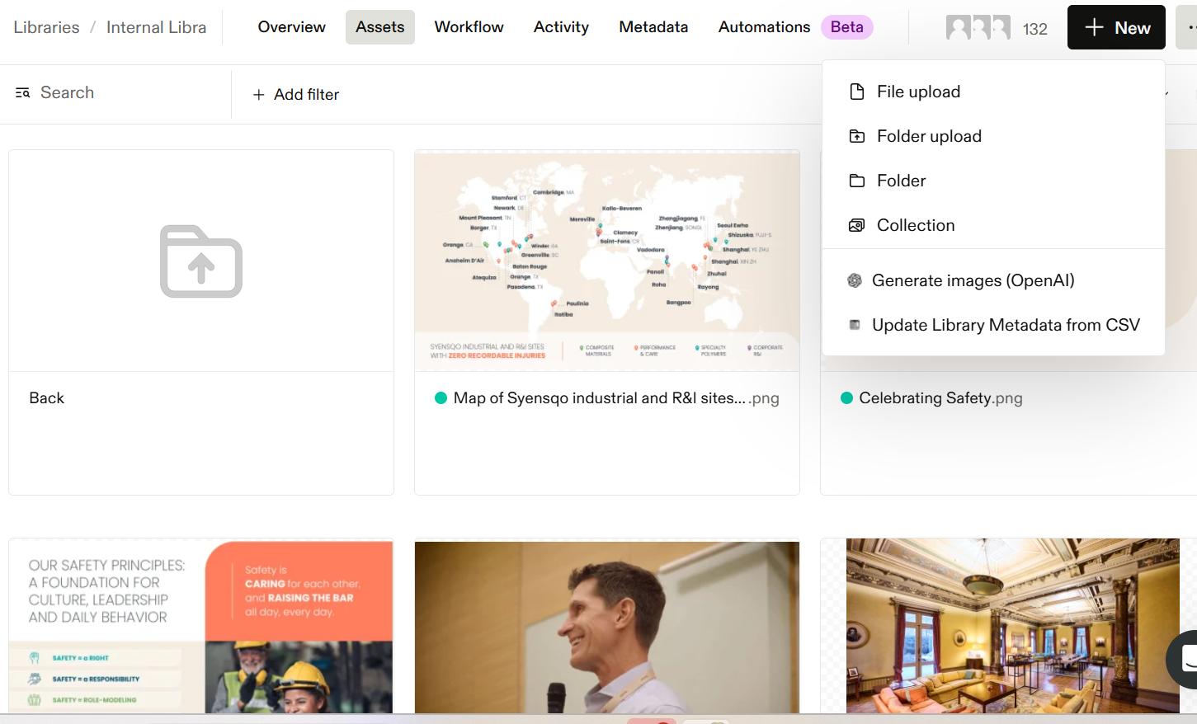Click the Collection icon in the dropdown
This screenshot has height=724, width=1197.
click(857, 225)
